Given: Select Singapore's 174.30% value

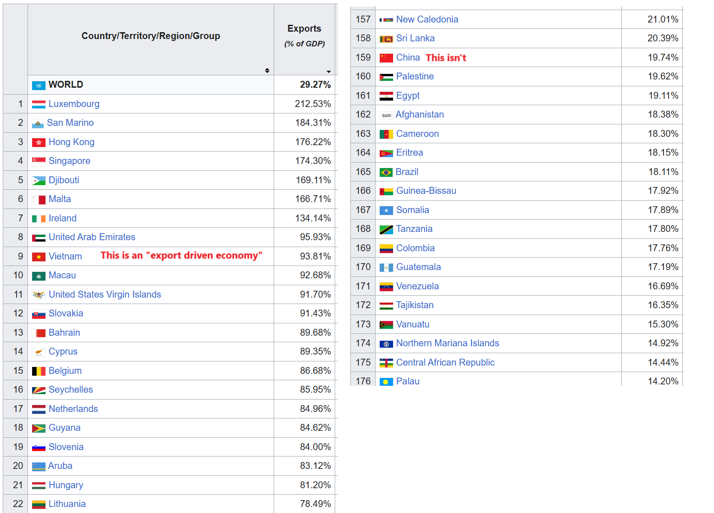Looking at the screenshot, I should coord(313,161).
